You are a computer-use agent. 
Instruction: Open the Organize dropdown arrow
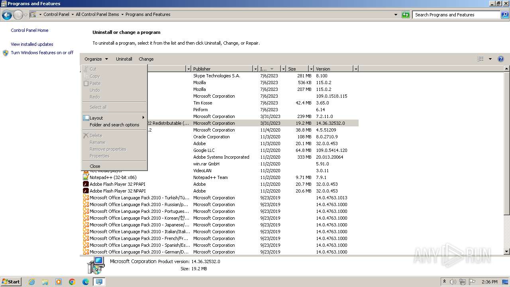(106, 59)
